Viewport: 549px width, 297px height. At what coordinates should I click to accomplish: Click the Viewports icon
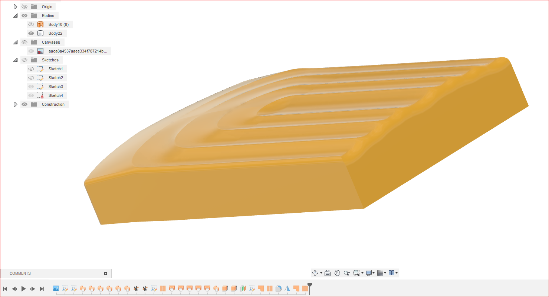coord(392,273)
